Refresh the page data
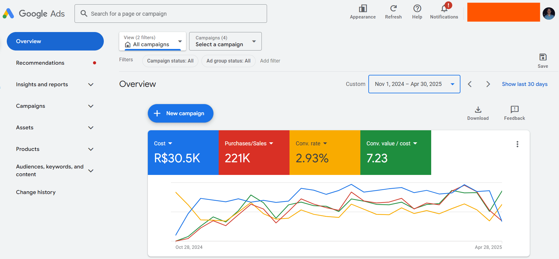Image resolution: width=559 pixels, height=259 pixels. pos(393,9)
